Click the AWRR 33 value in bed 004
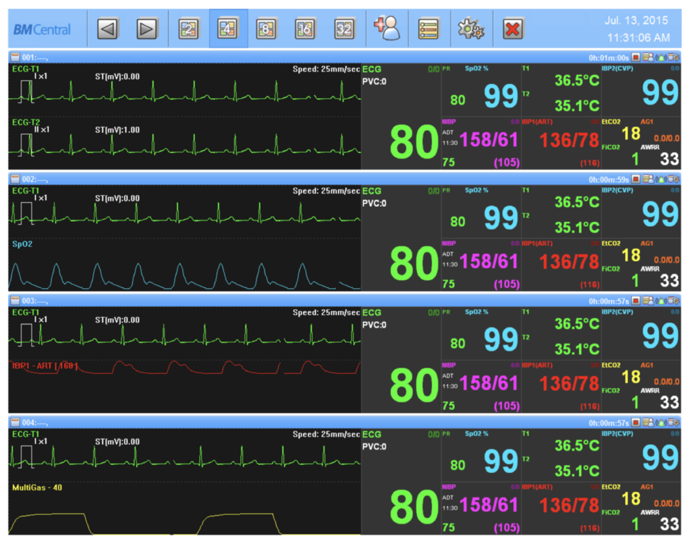 click(x=669, y=524)
